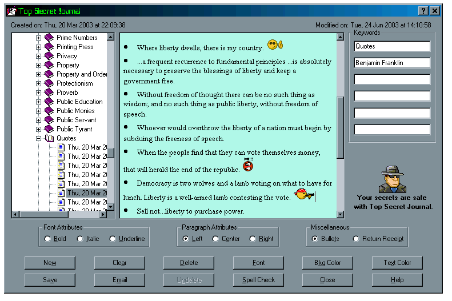Click the sunglasses thumbs-up smiley in journal
Screen dimensions: 452x301
(275, 45)
